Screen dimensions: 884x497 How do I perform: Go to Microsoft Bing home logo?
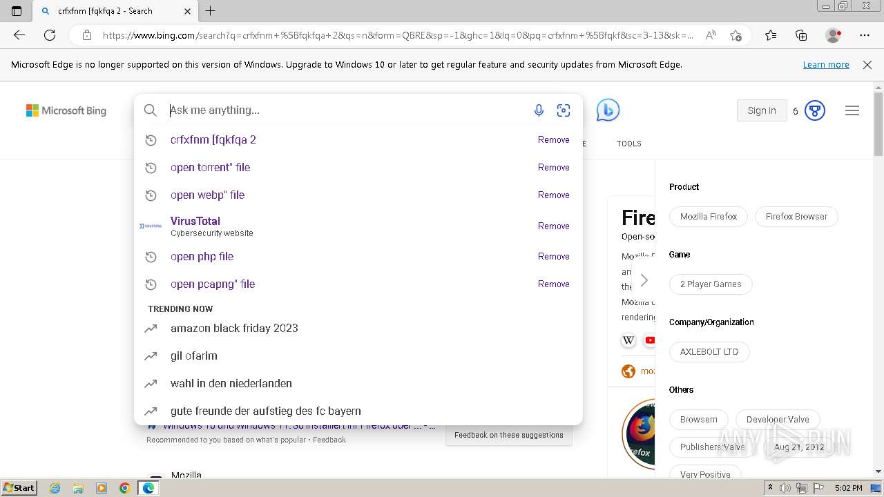click(x=66, y=110)
